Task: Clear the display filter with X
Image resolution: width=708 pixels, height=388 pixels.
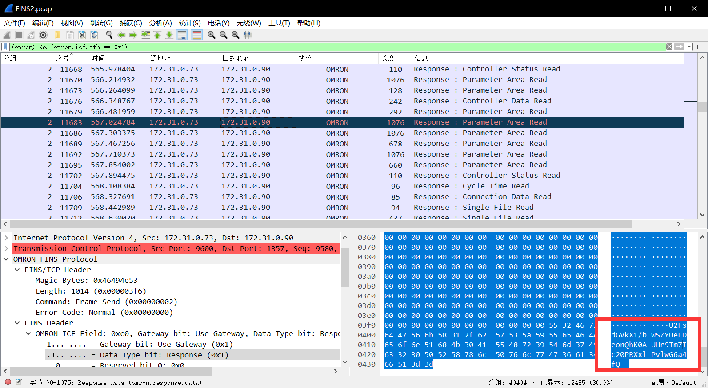Action: [x=669, y=47]
